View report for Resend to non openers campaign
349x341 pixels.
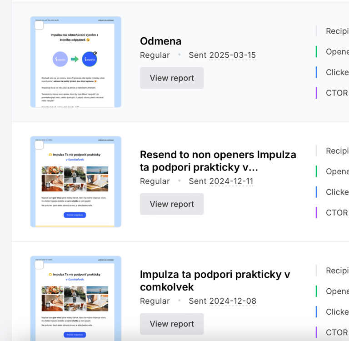[x=172, y=204]
